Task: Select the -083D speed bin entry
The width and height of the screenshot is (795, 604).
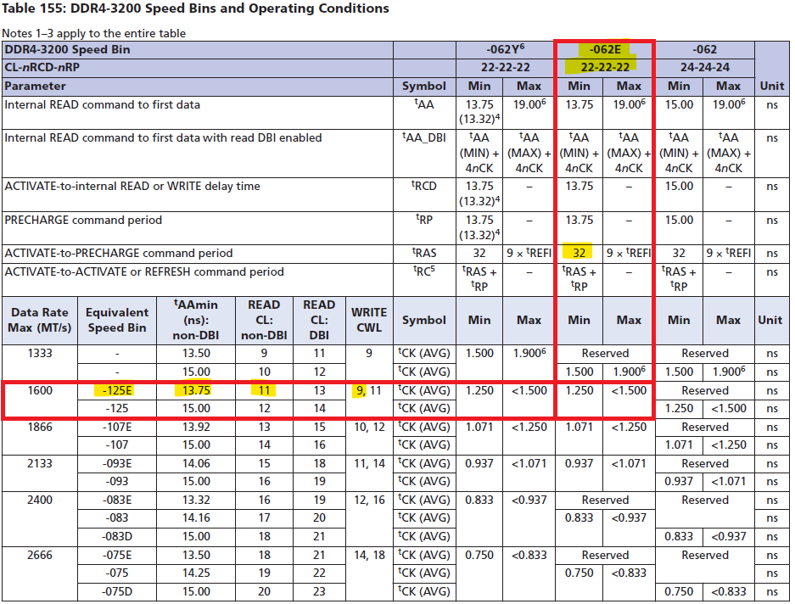Action: tap(116, 536)
